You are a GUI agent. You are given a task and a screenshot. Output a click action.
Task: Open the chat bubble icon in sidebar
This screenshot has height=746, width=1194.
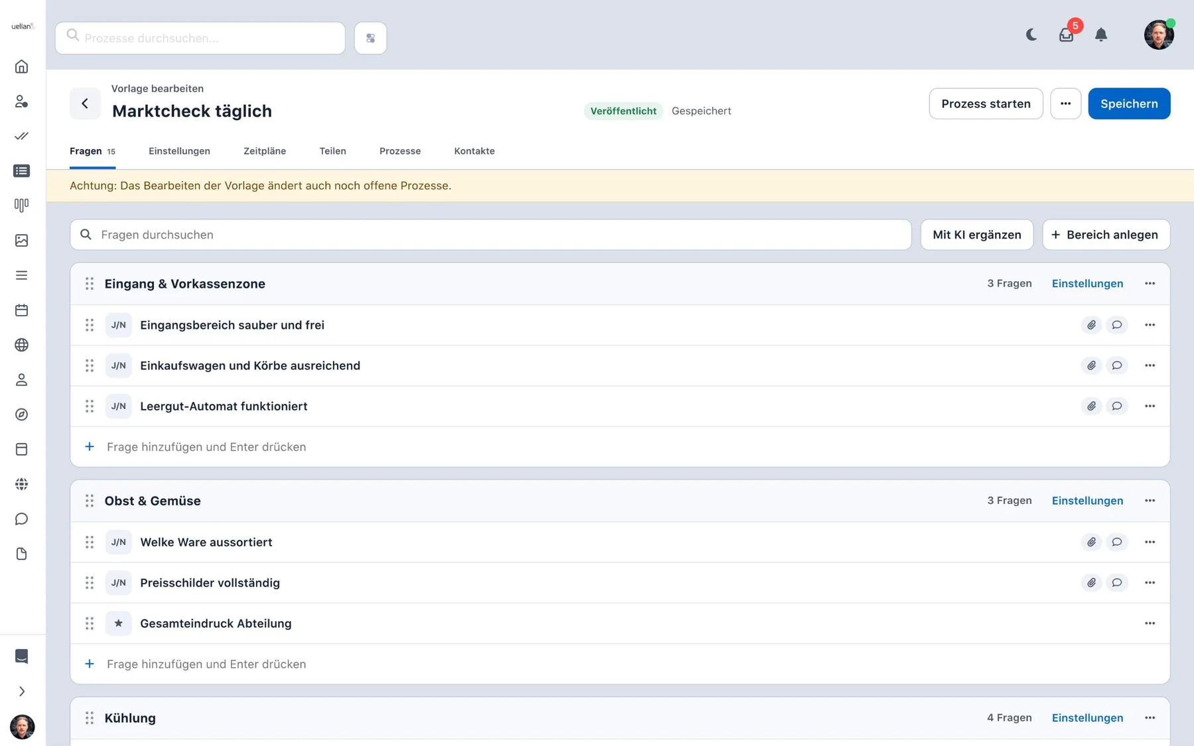(21, 519)
